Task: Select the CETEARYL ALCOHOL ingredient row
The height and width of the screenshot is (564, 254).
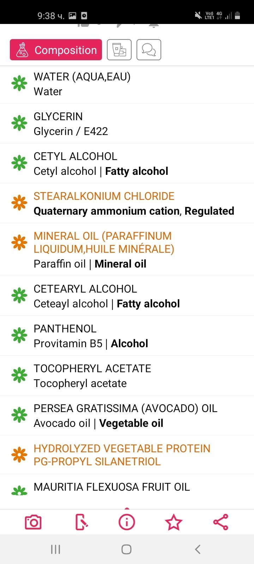Action: (127, 296)
